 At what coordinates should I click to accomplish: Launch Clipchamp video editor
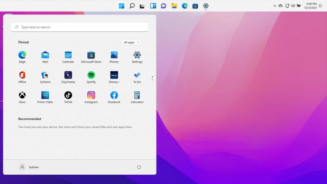(68, 77)
